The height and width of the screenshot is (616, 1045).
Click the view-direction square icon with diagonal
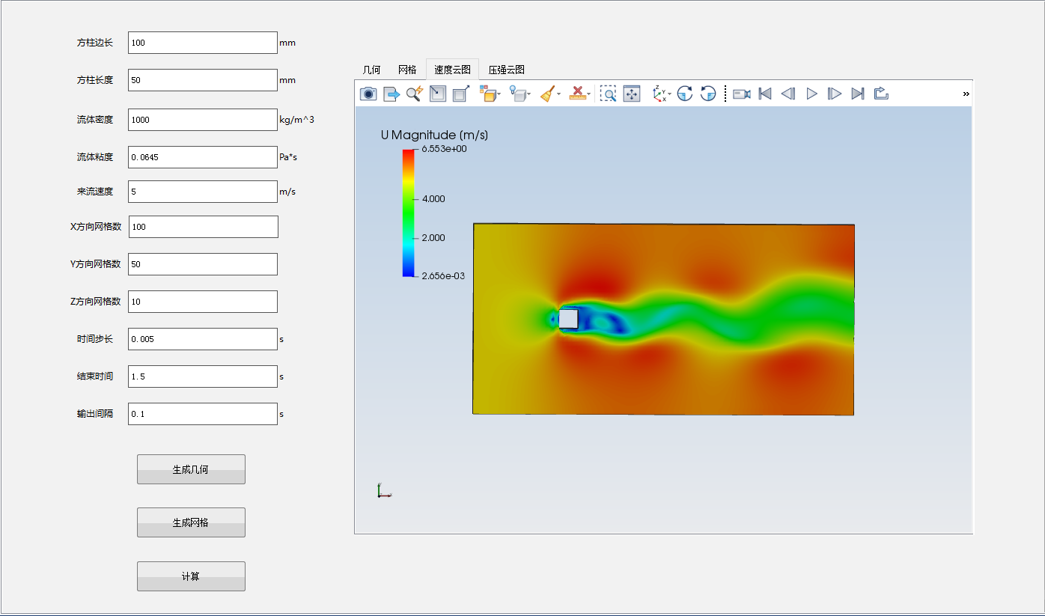437,94
